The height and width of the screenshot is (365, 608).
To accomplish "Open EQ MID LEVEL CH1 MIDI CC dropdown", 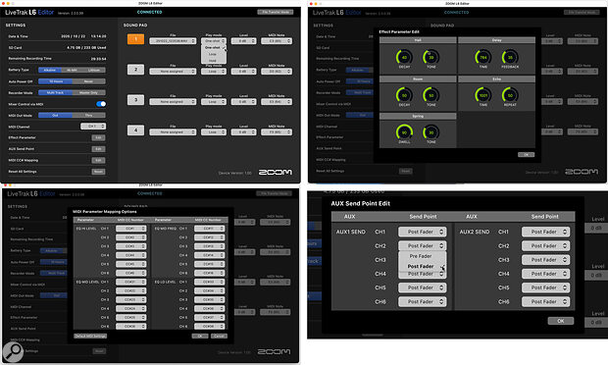I will (x=130, y=282).
